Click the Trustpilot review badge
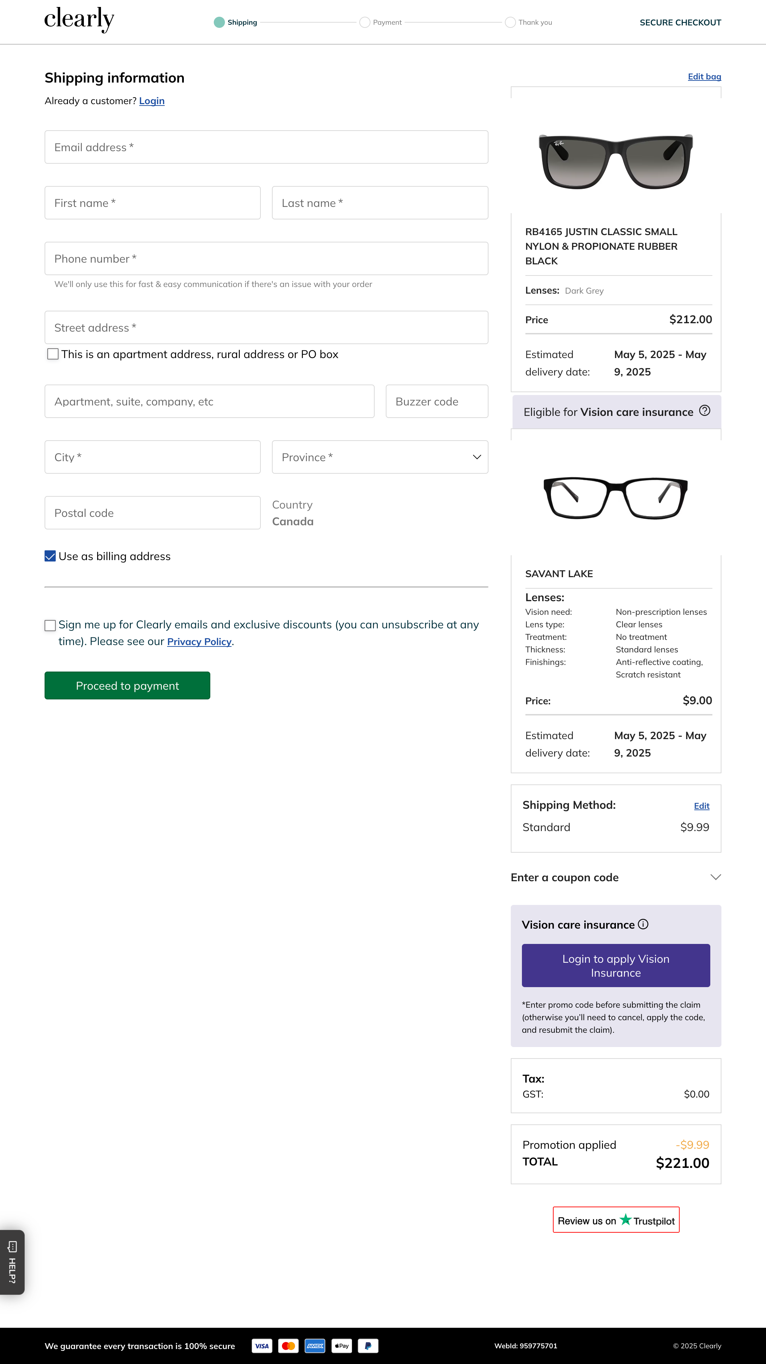The width and height of the screenshot is (766, 1364). click(616, 1220)
